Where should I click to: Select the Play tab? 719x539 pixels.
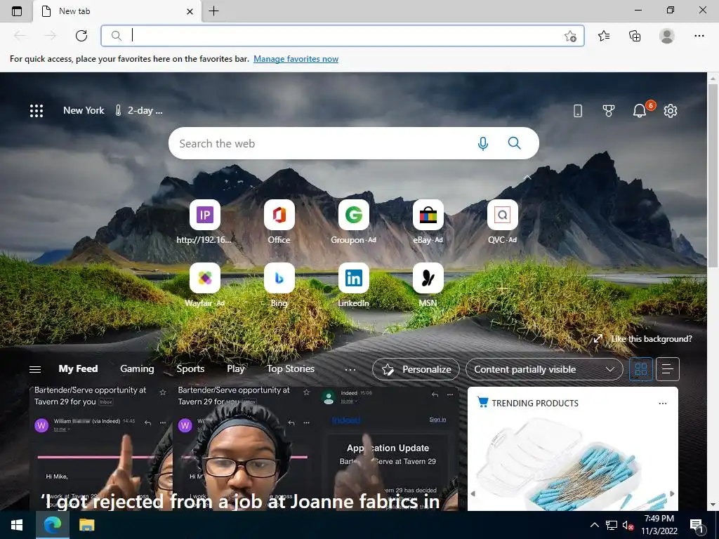236,368
